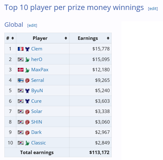Image resolution: width=163 pixels, height=160 pixels.
Task: Click the Total earnings amount cell
Action: pyautogui.click(x=90, y=153)
